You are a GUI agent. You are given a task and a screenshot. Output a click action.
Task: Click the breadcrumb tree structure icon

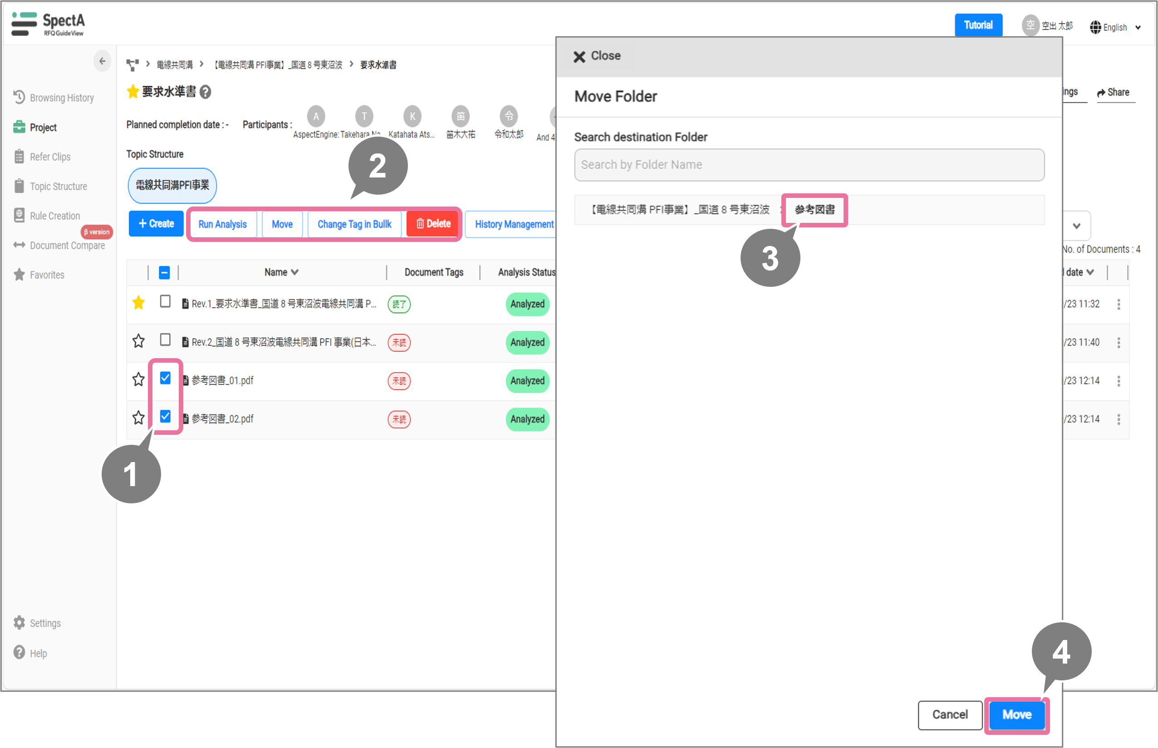[132, 64]
